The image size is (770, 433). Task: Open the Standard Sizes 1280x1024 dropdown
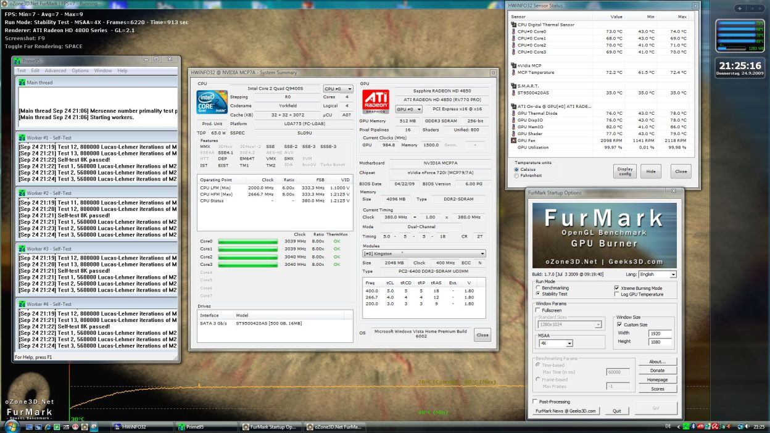coord(569,324)
